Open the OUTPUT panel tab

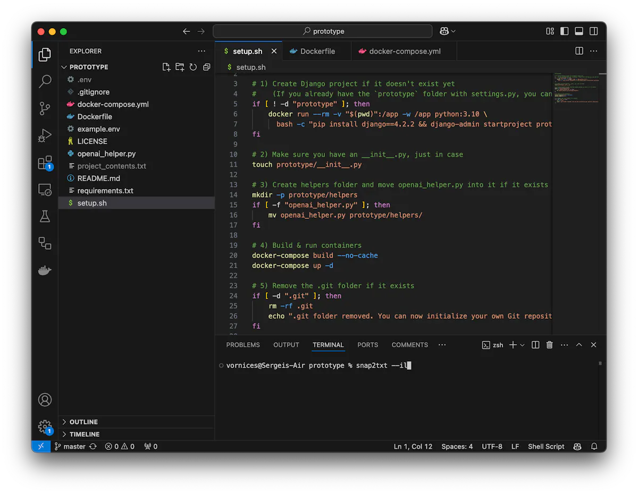286,345
